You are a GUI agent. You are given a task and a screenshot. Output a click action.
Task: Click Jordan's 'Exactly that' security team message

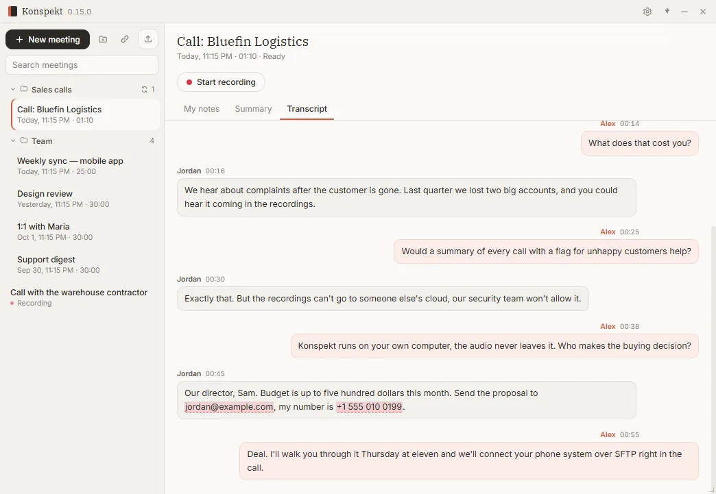(x=383, y=299)
